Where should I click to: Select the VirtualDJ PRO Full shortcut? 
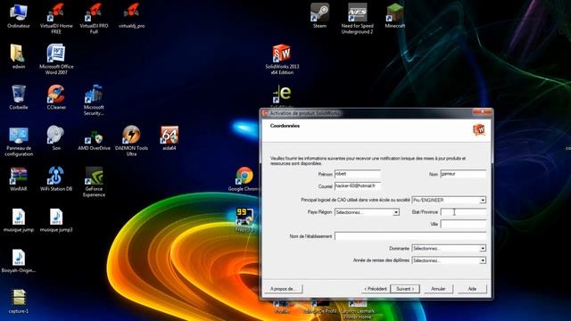pyautogui.click(x=94, y=18)
